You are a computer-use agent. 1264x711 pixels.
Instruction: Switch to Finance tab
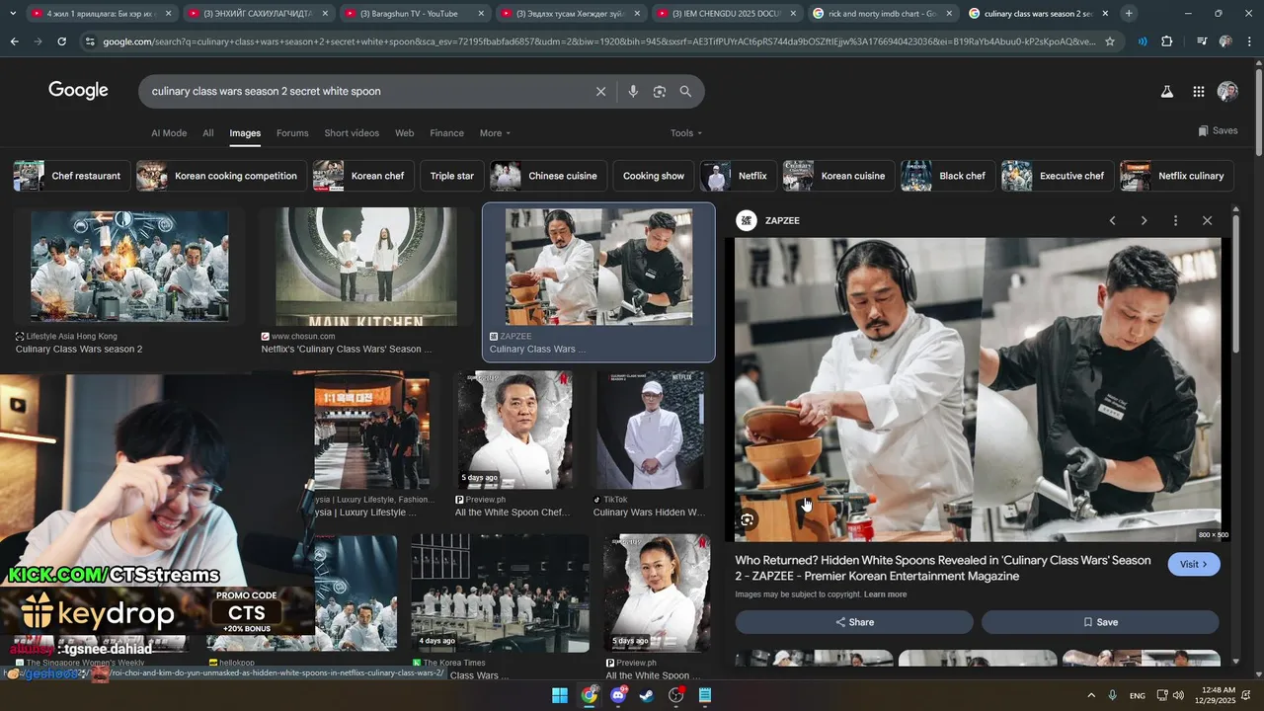point(446,133)
